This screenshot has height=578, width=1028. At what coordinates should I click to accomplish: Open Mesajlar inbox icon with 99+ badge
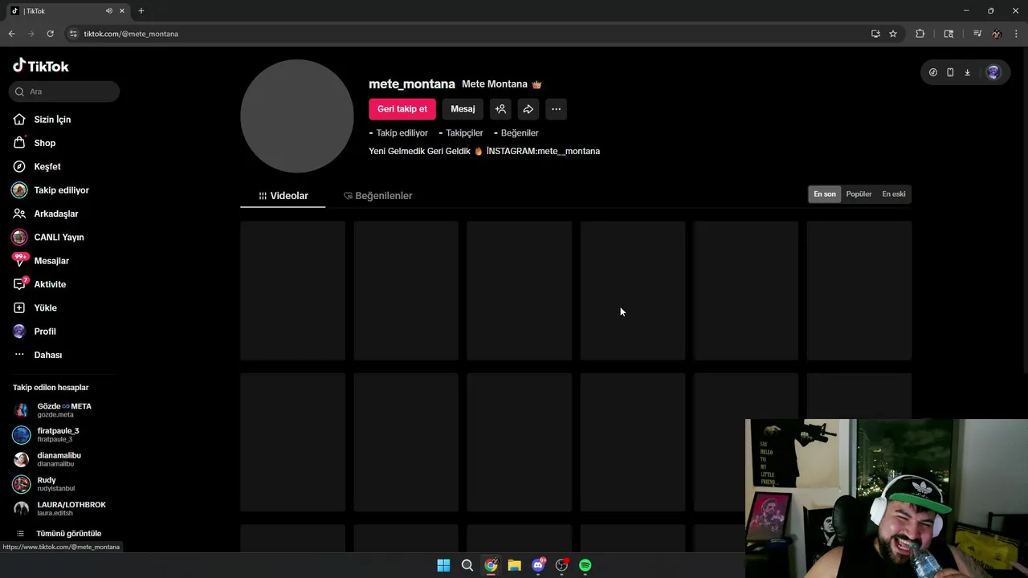click(19, 260)
